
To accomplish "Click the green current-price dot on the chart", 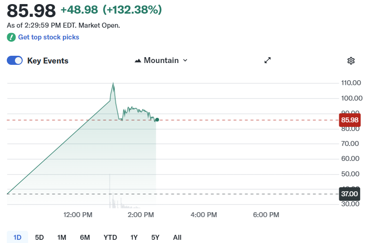I will pos(157,120).
